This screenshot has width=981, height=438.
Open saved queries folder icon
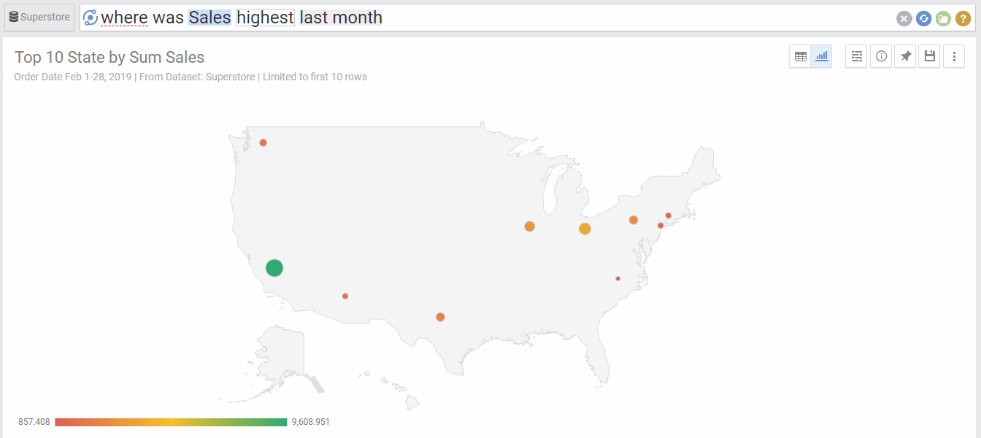[943, 18]
